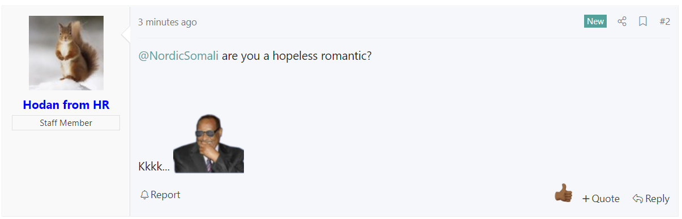The height and width of the screenshot is (219, 682).
Task: Bookmark this post using the bookmark icon
Action: pyautogui.click(x=643, y=21)
